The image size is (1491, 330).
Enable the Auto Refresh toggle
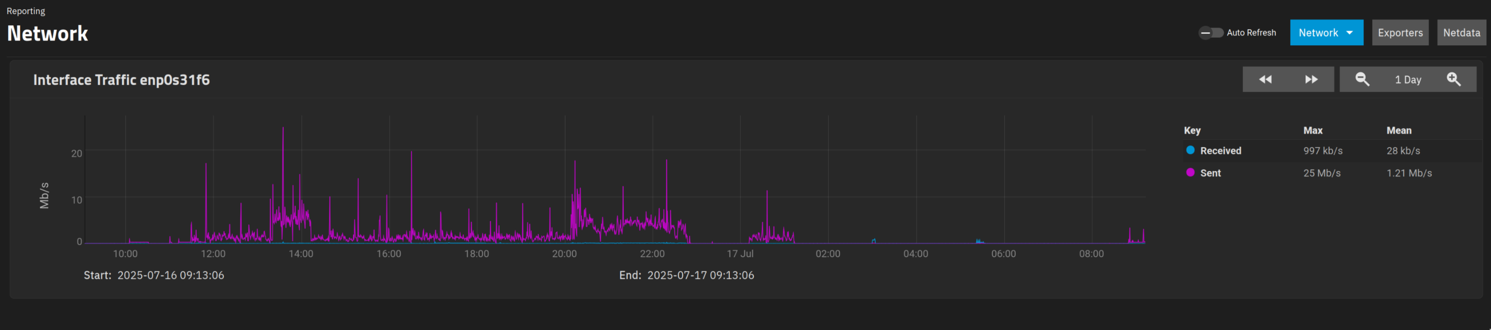[x=1210, y=33]
